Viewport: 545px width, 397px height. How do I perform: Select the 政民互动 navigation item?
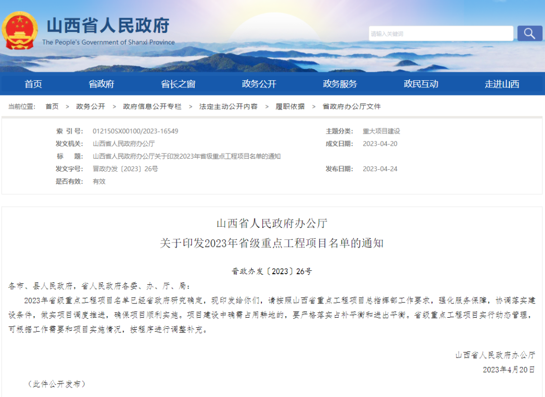point(421,84)
